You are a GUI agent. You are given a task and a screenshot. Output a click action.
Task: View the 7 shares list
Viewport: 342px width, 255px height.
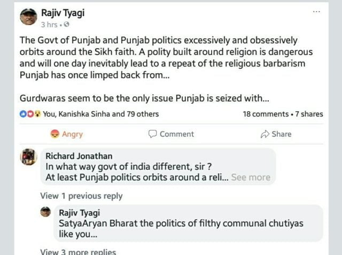pos(309,114)
